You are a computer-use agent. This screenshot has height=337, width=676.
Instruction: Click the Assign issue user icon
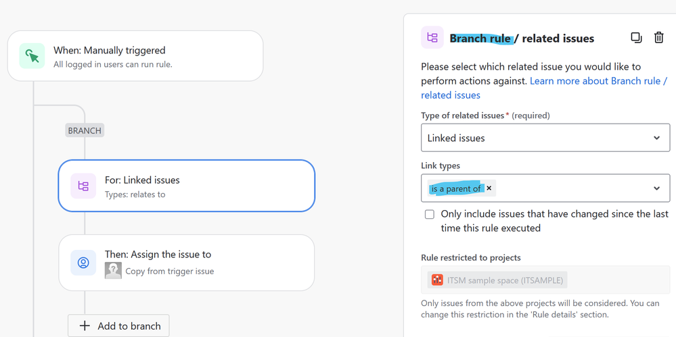pyautogui.click(x=83, y=262)
